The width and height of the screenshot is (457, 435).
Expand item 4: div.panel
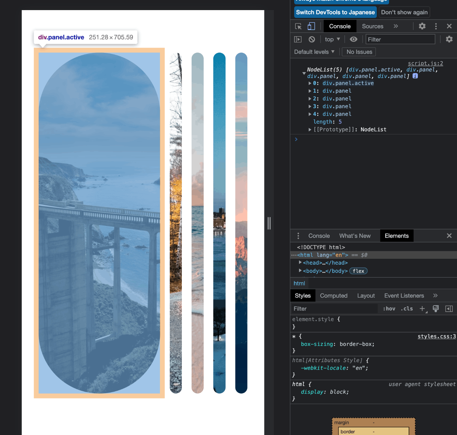310,114
